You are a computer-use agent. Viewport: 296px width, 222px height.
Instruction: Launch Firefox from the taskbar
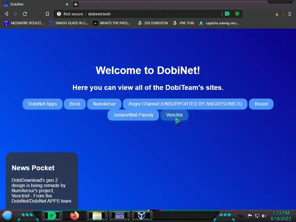tap(75, 216)
